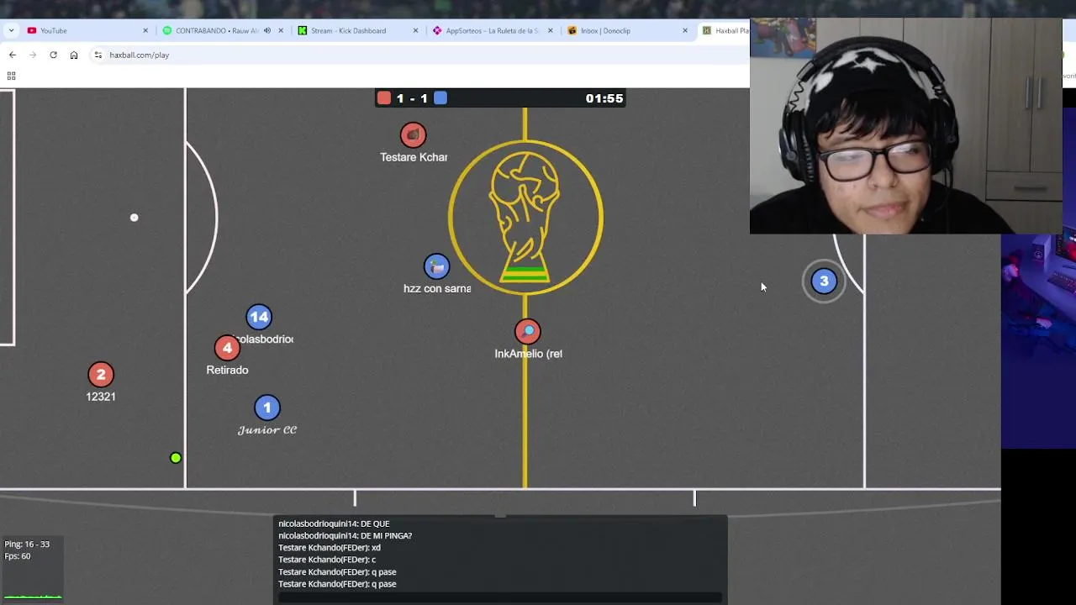Click chat line 'nicolasbodrioquini14: DE QUE'
1076x605 pixels.
coord(334,523)
